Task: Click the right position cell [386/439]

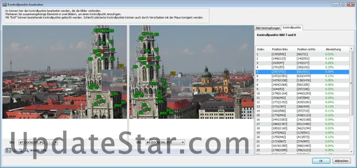Action: [x=303, y=107]
